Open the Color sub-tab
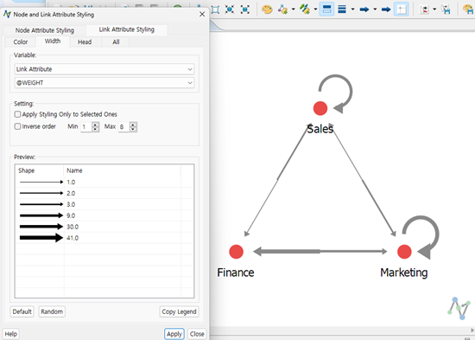Viewport: 475px width, 340px height. click(21, 42)
